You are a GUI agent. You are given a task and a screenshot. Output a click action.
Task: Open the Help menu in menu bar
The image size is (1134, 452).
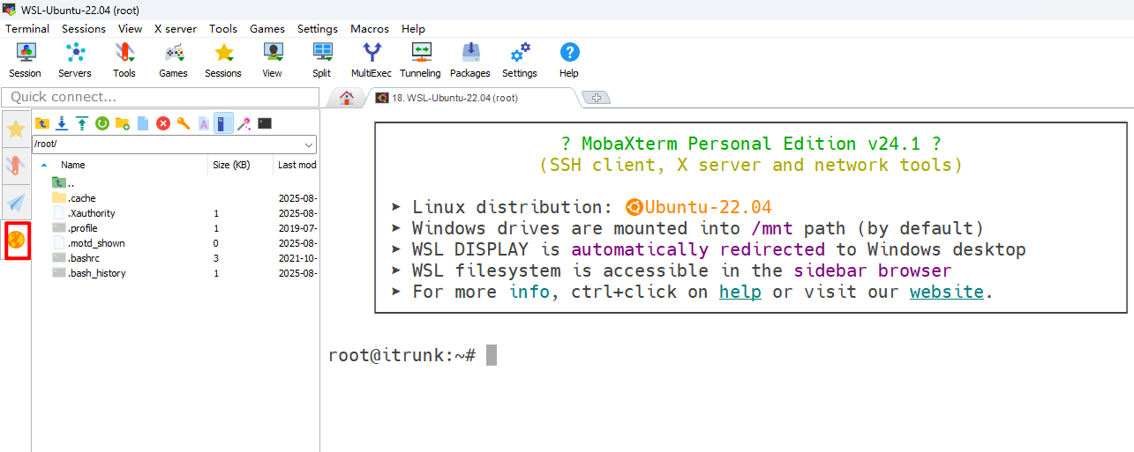coord(413,28)
